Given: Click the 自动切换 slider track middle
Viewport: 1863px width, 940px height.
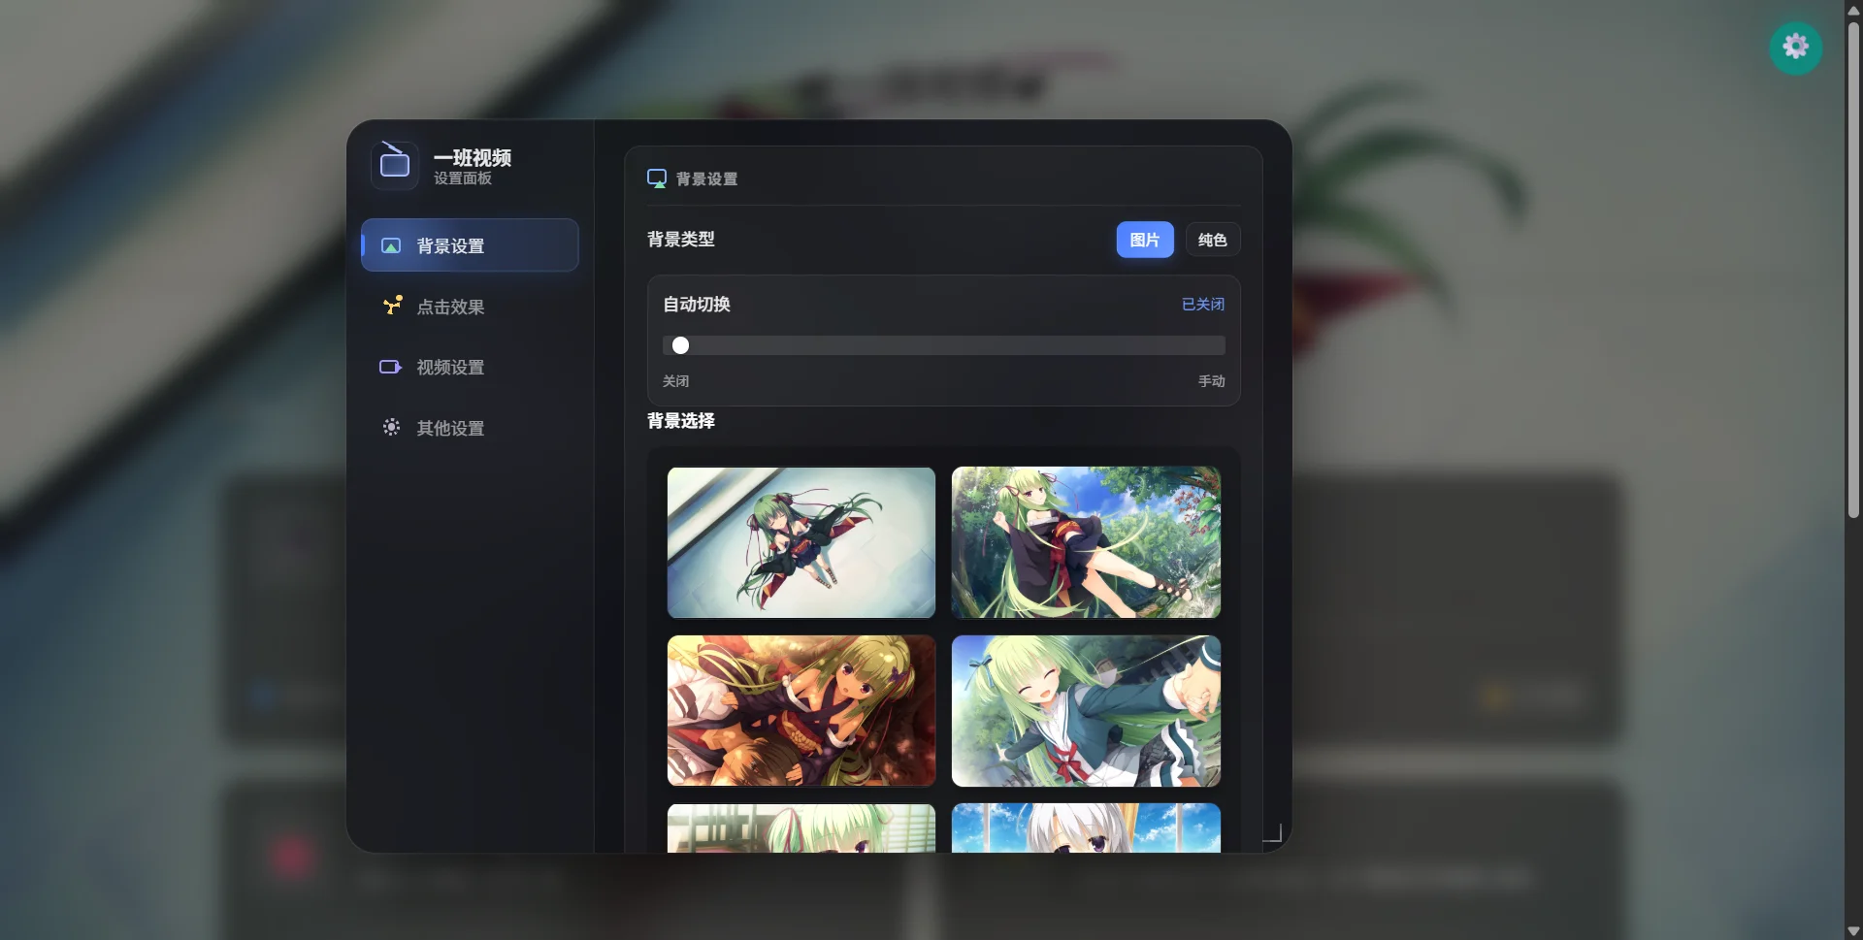Looking at the screenshot, I should pyautogui.click(x=944, y=345).
